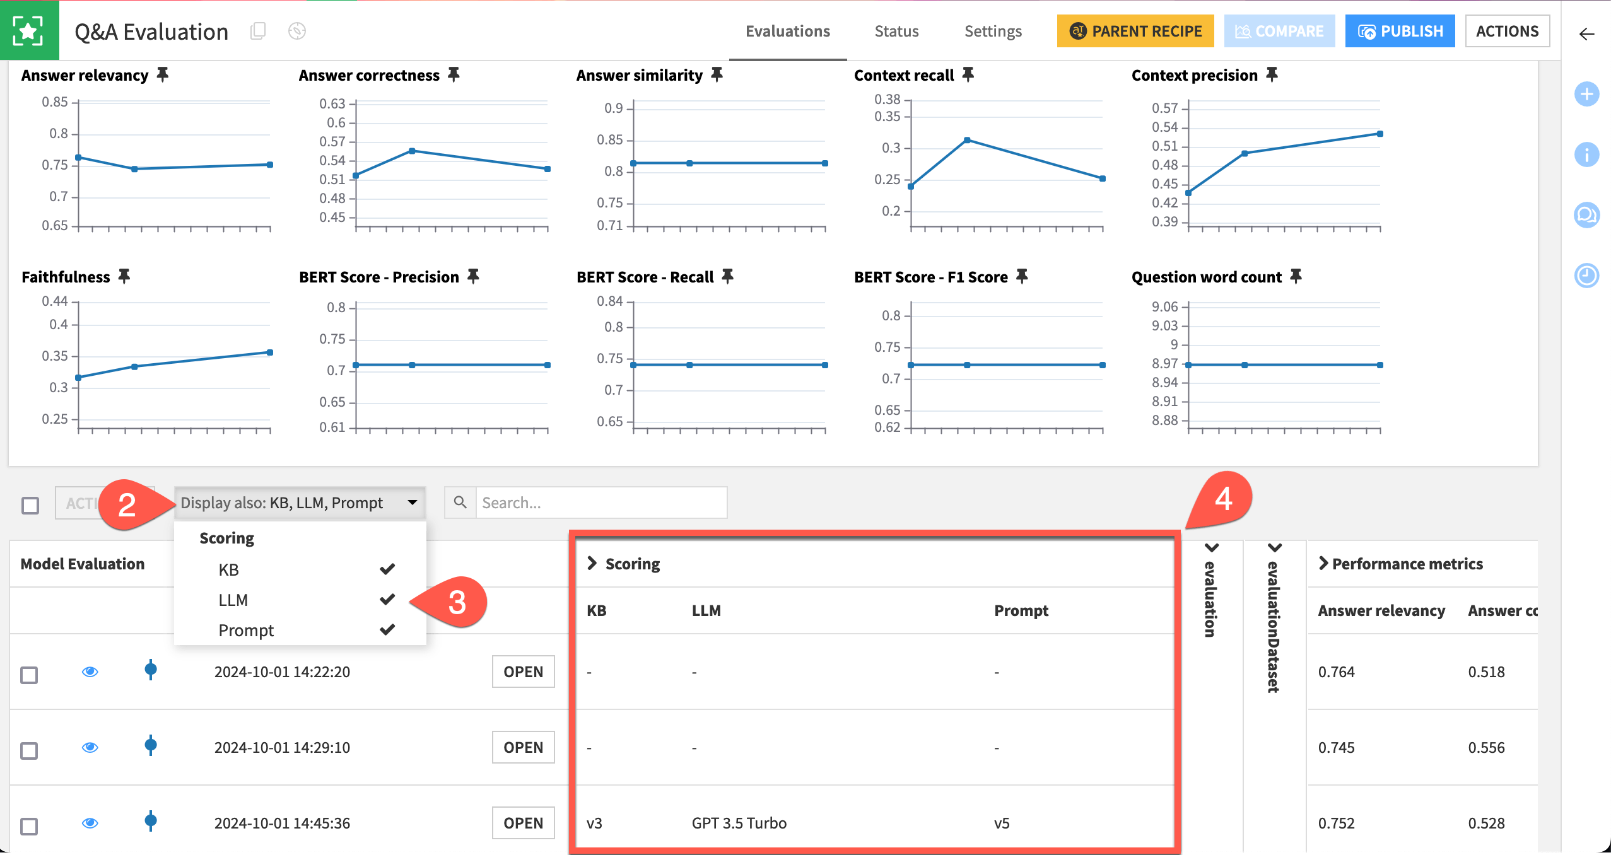Click the 0.556 answer correctness value
Screen dimensions: 1611x855
click(x=1486, y=747)
